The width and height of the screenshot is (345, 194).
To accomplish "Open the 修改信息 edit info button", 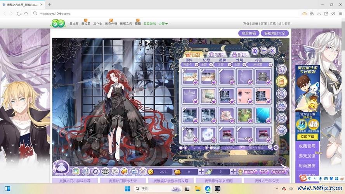I will pos(279,172).
